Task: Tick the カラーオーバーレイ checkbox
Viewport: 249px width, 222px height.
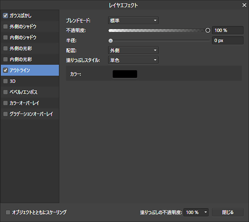Action: coord(6,103)
